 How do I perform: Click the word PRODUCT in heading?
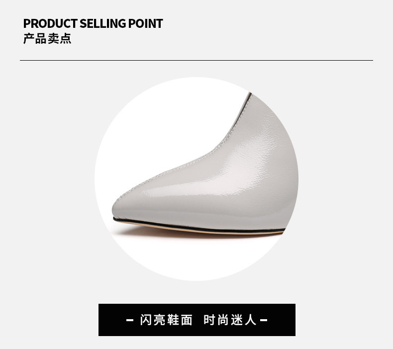[50, 23]
